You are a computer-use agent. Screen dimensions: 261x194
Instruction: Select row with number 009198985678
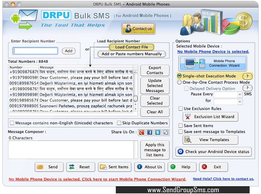[x=71, y=100]
